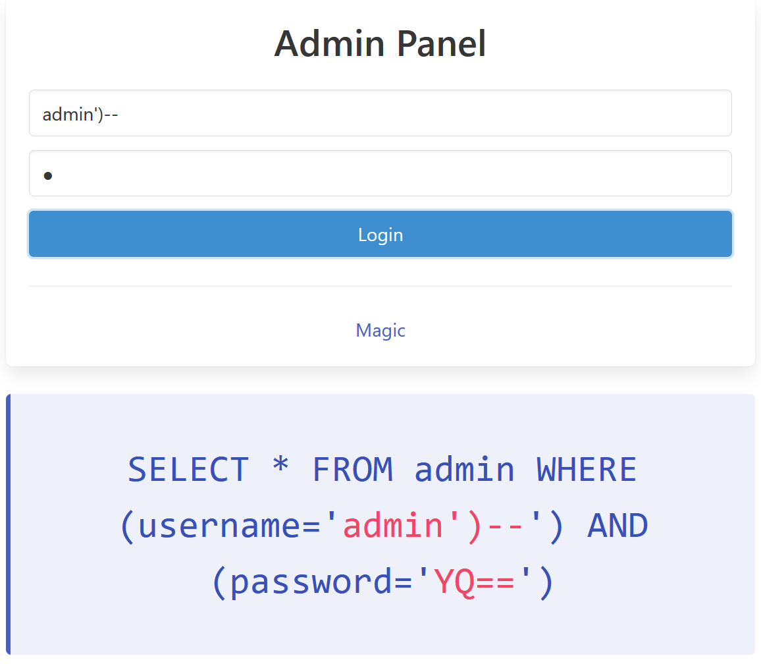Click the password dot character in the field
The image size is (761, 666).
tap(47, 176)
